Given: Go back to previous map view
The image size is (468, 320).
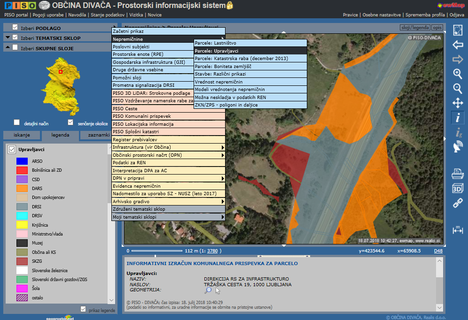Looking at the screenshot, I should 458,45.
